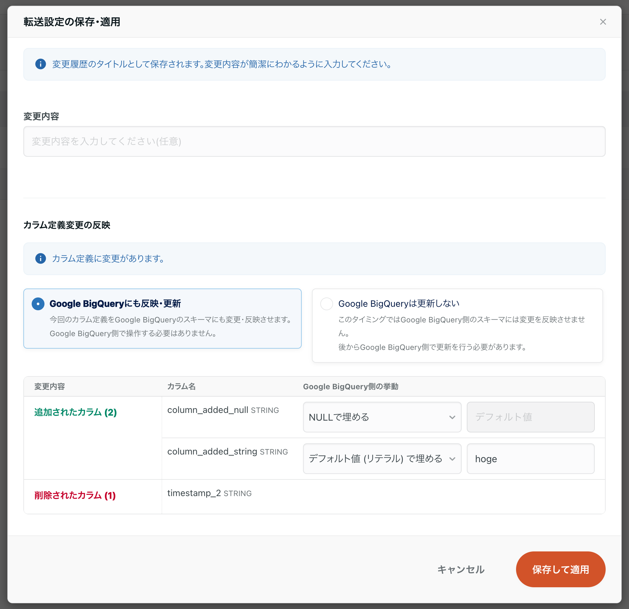Click the カラム定義に変更があります notice text

coord(108,258)
